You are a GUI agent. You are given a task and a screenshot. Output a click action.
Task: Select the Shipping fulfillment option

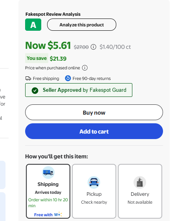(x=48, y=191)
